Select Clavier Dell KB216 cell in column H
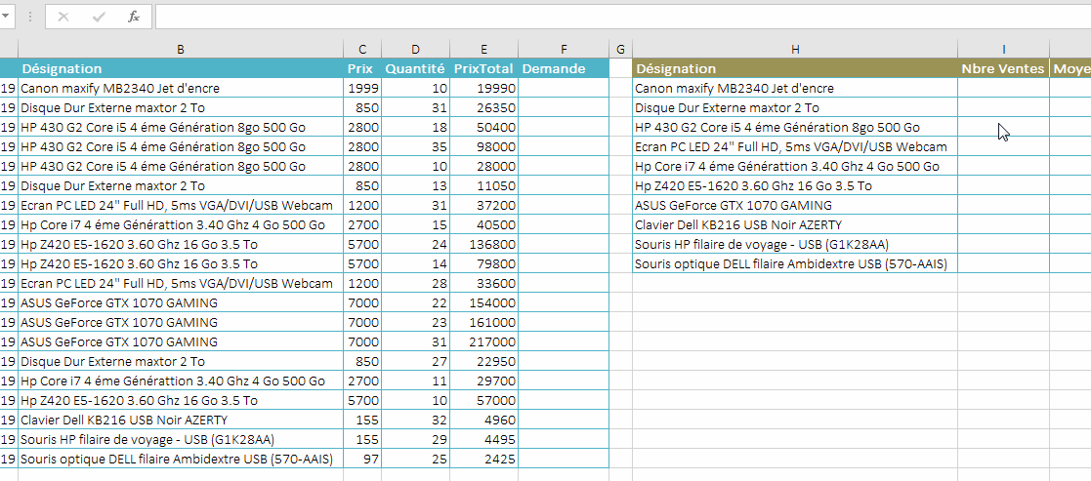The width and height of the screenshot is (1091, 481). (795, 224)
